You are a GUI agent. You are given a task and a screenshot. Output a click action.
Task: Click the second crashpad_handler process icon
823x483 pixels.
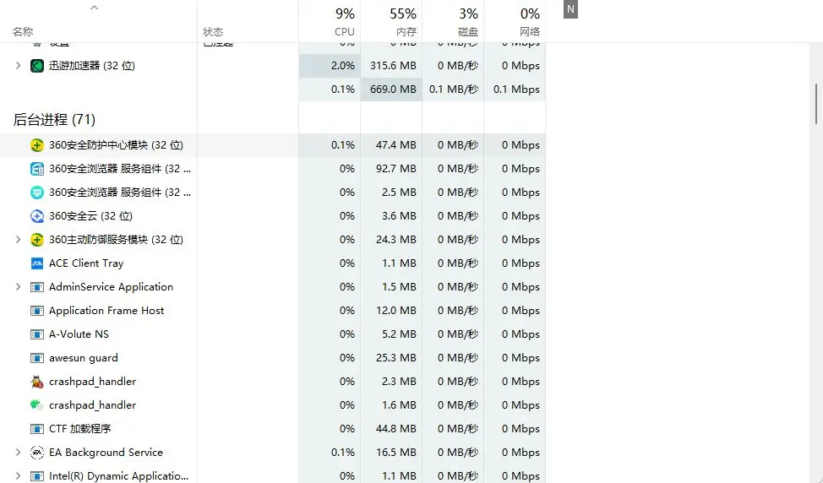click(x=37, y=405)
